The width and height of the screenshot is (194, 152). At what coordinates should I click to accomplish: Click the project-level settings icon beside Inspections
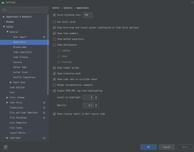[x=44, y=108]
